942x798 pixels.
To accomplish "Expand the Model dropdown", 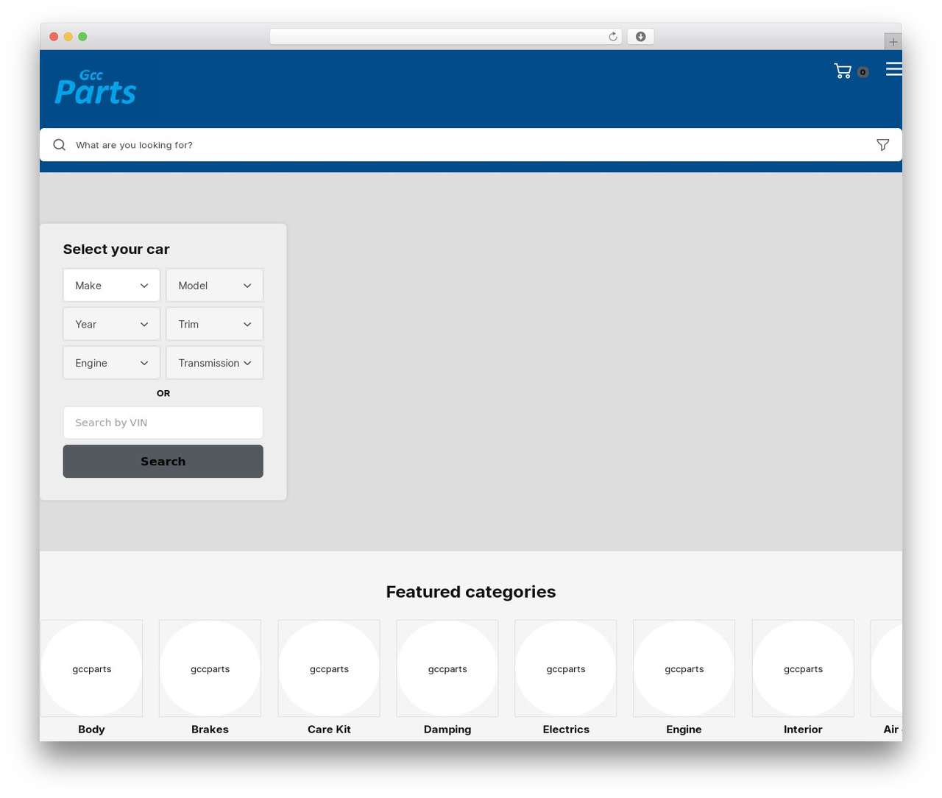I will tap(215, 286).
